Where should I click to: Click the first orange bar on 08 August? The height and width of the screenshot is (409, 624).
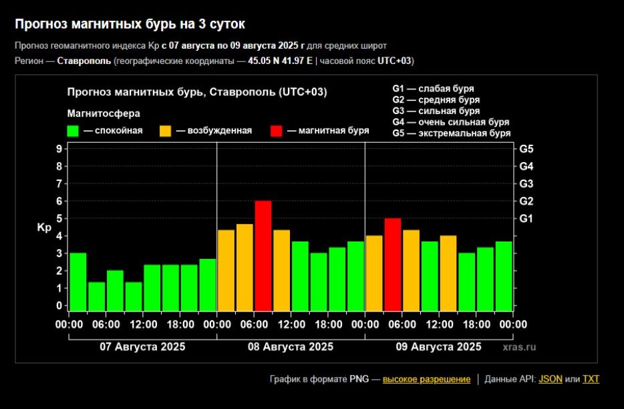tap(226, 270)
